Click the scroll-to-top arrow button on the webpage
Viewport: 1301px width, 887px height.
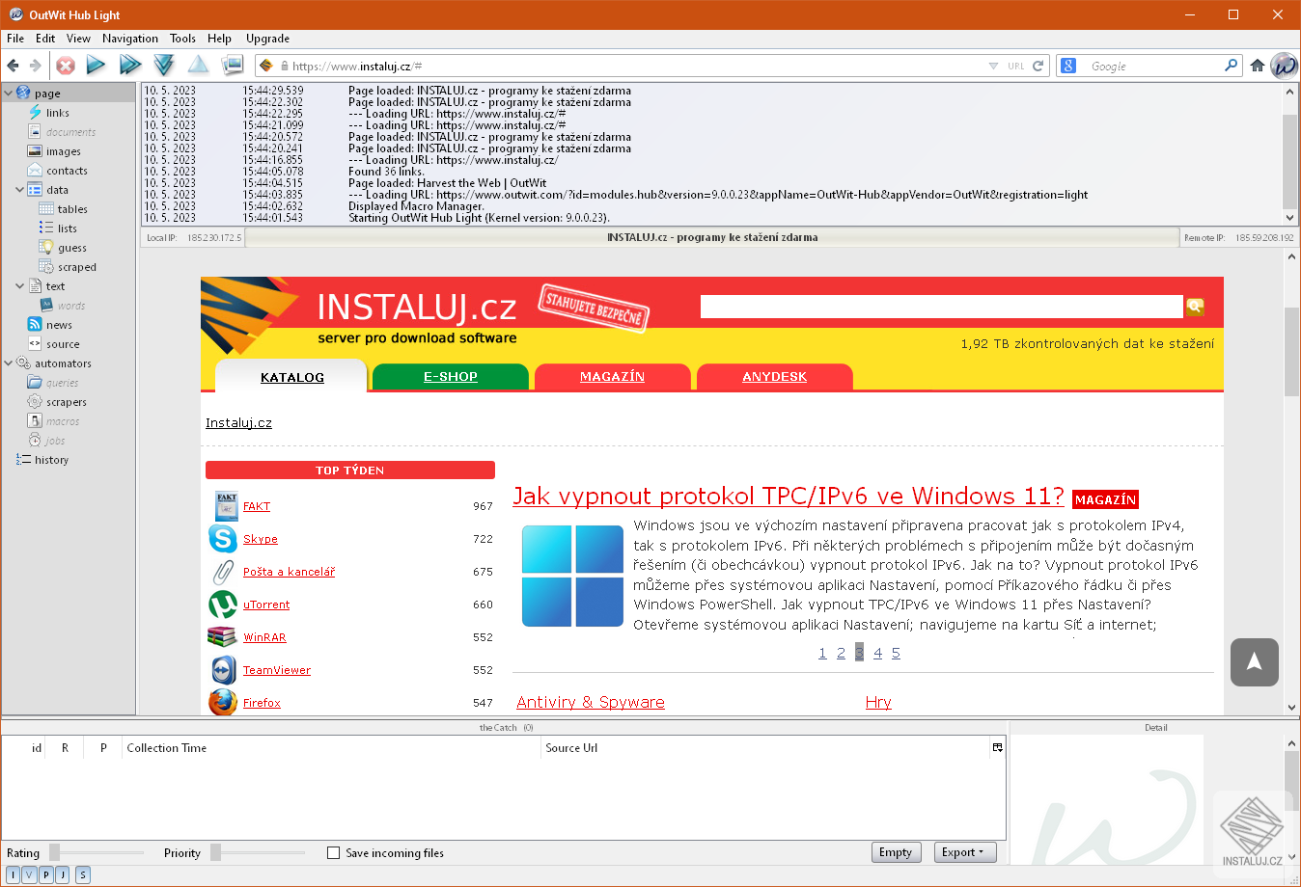click(x=1255, y=662)
